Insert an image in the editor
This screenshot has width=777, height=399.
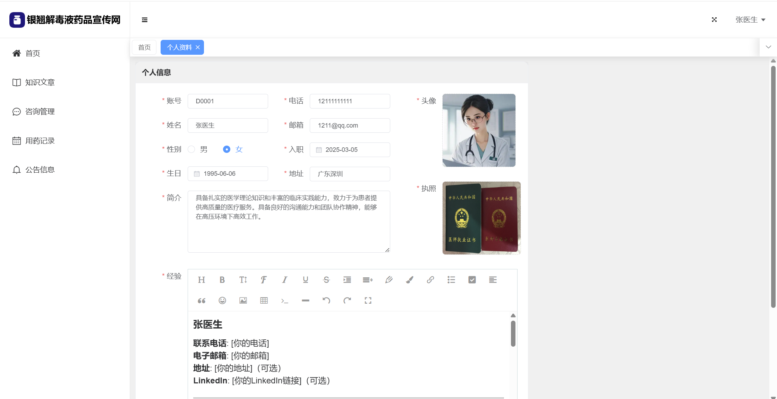pos(243,301)
